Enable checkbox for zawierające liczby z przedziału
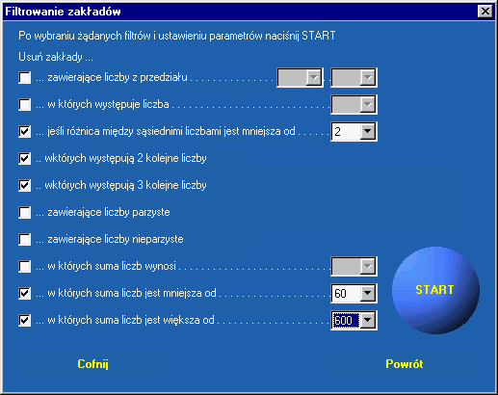Viewport: 498px width, 395px height. pos(25,77)
